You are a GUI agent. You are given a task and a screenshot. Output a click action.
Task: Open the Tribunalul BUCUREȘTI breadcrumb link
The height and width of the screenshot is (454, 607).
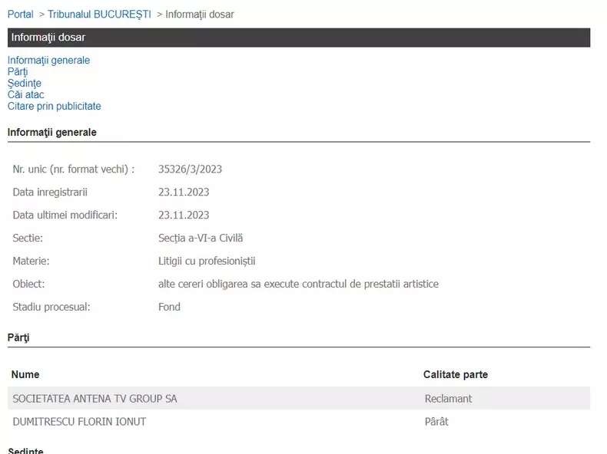pyautogui.click(x=99, y=15)
